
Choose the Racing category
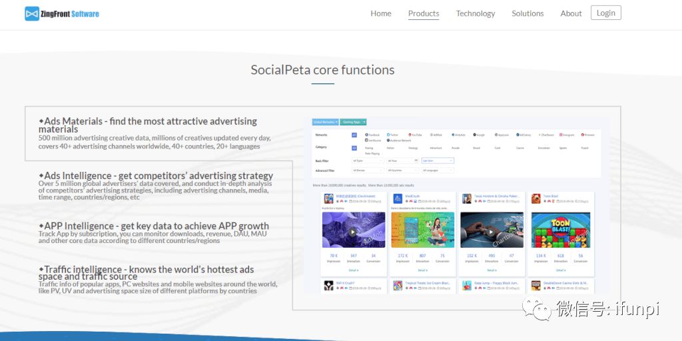point(369,148)
